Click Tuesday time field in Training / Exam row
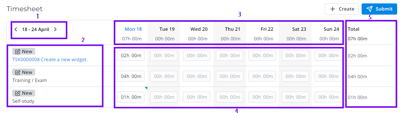Screen dimensions: 404x113 coord(164,76)
